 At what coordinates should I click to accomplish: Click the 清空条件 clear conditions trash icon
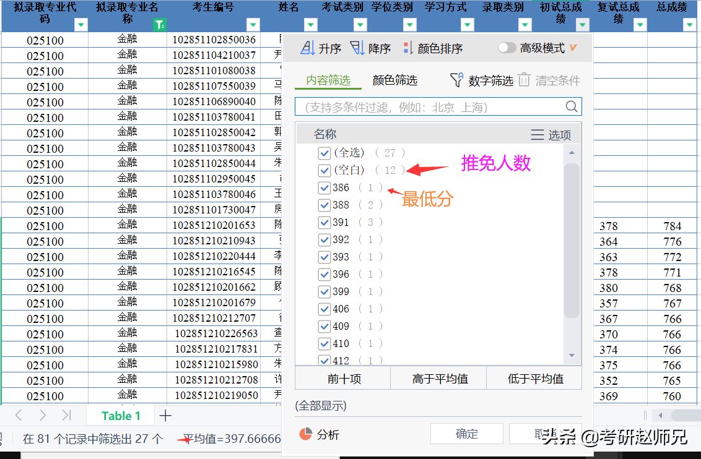pos(523,80)
